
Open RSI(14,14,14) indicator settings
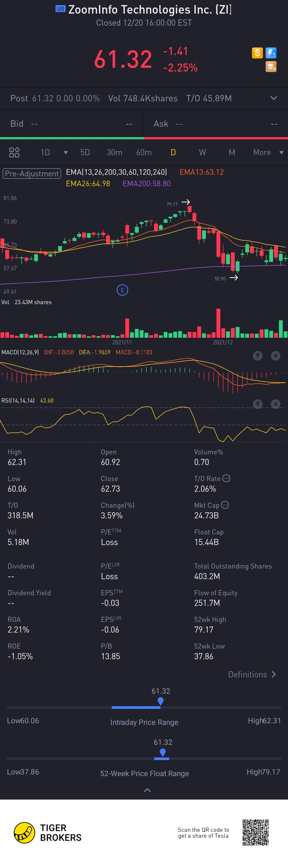pyautogui.click(x=18, y=400)
